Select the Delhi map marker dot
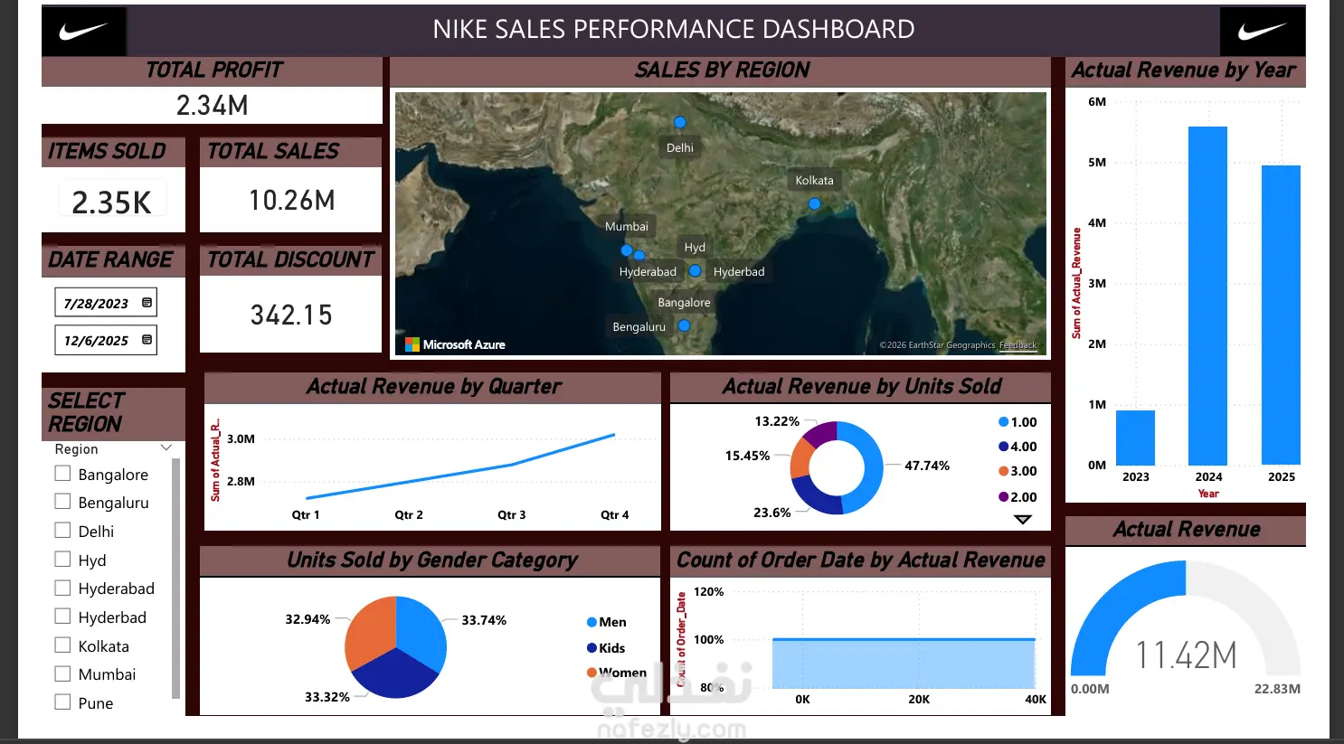1344x744 pixels. click(x=680, y=122)
